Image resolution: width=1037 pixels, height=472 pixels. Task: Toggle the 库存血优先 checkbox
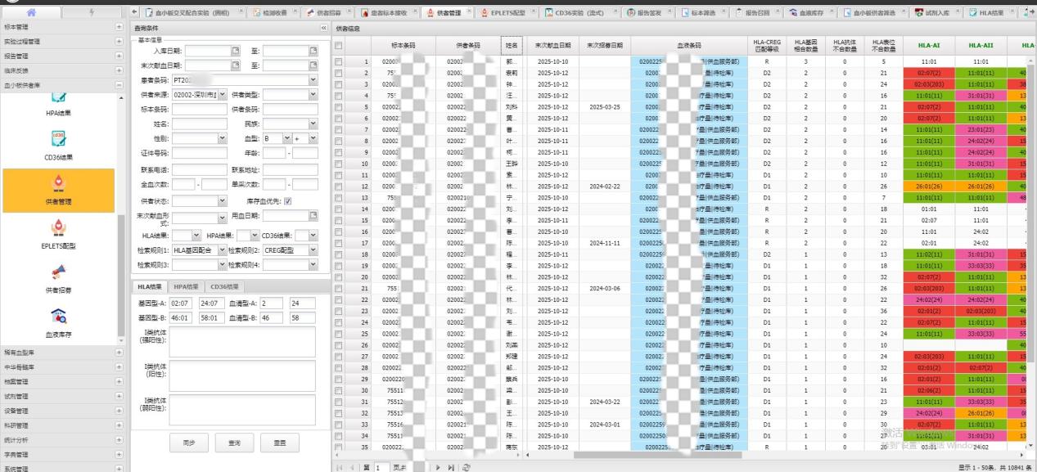tap(287, 200)
